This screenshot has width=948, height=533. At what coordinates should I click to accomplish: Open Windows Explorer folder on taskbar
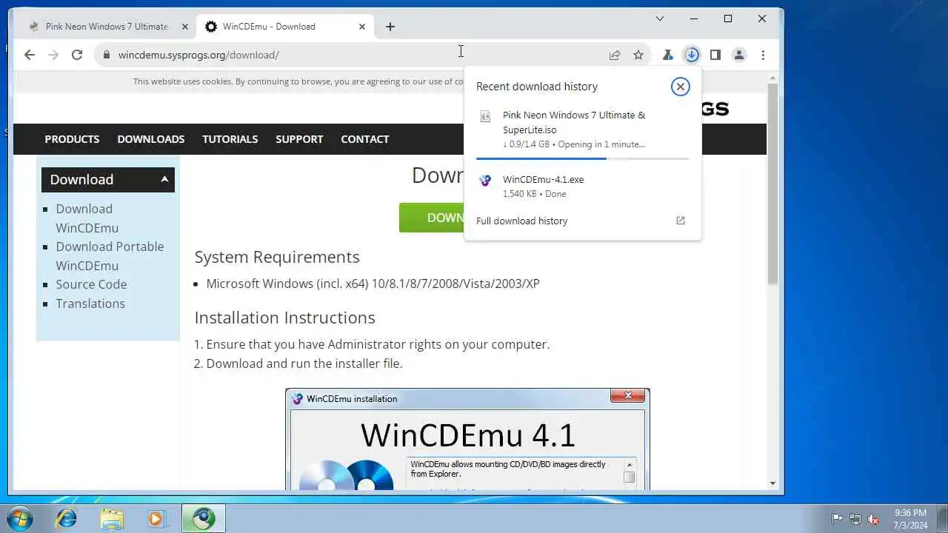[112, 518]
